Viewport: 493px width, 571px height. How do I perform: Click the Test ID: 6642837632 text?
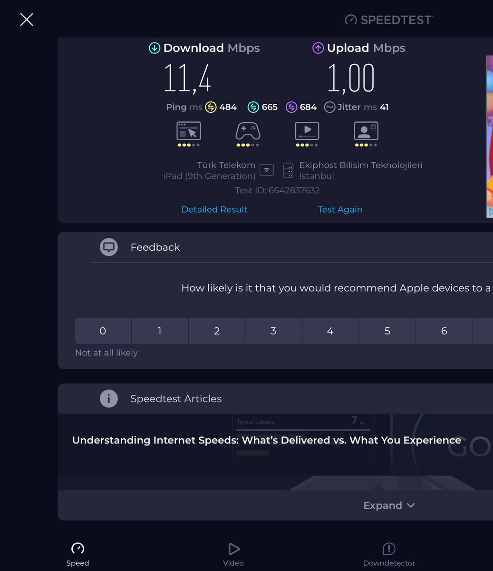click(277, 190)
